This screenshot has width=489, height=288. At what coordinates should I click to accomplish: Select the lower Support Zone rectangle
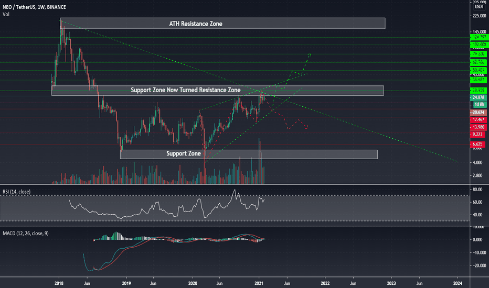point(249,154)
